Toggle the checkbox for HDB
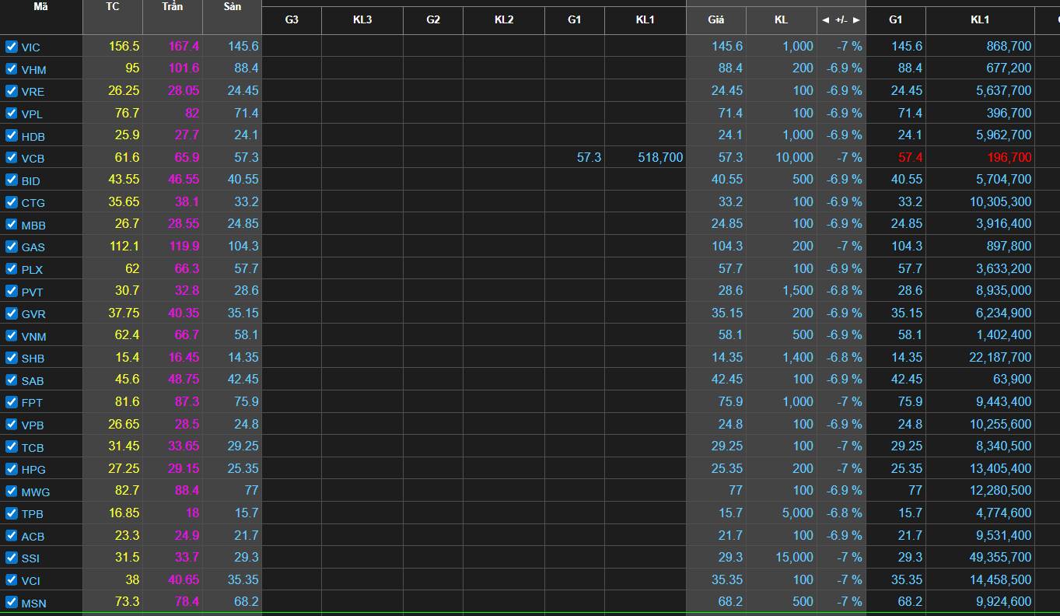 click(12, 135)
